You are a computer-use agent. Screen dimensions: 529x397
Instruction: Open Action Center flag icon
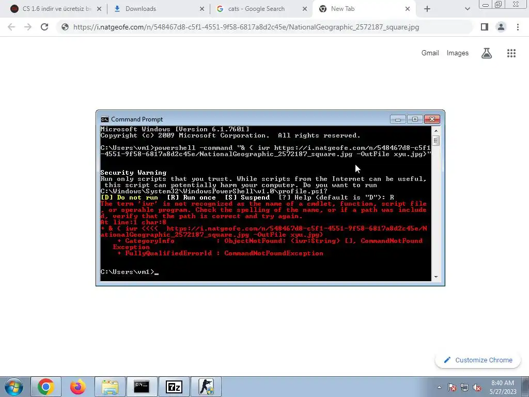[452, 387]
